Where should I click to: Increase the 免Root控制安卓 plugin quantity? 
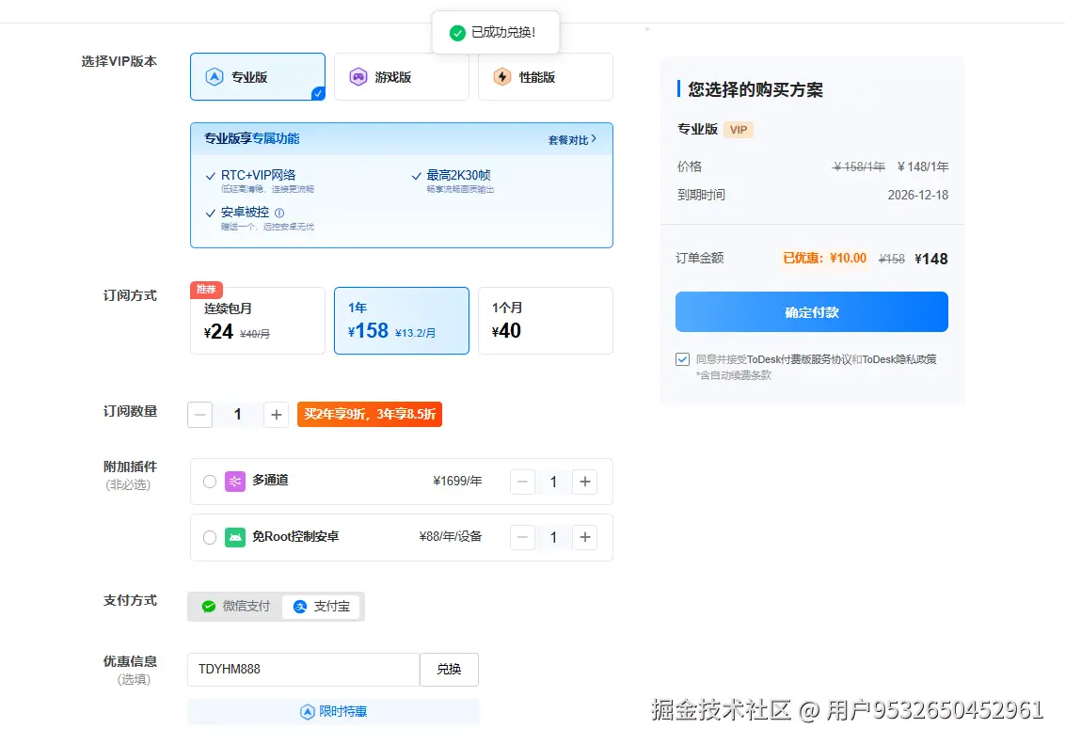coord(585,538)
